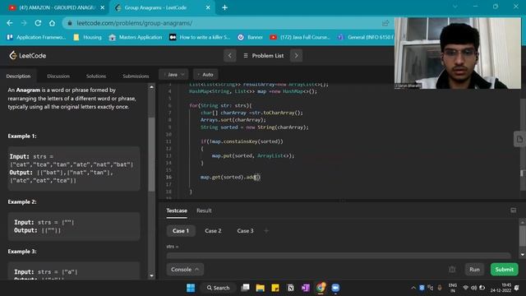The width and height of the screenshot is (526, 296).
Task: Click the notes icon at editor right edge
Action: point(519,139)
